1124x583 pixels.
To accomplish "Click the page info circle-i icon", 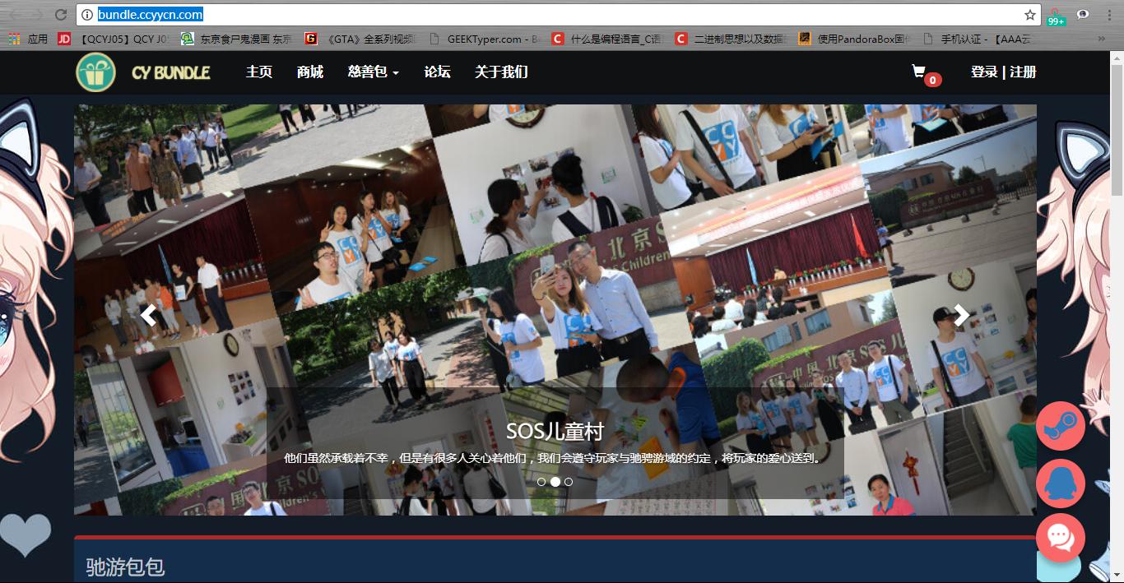I will pos(87,13).
